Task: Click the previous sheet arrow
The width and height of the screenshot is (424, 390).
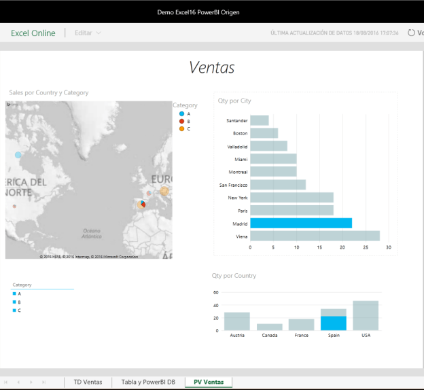Action: 19,383
